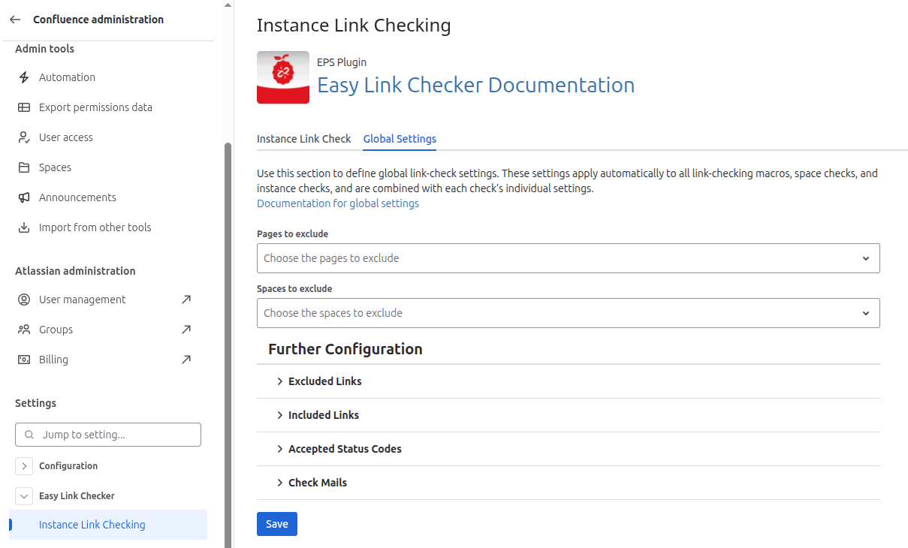
Task: Click the User access person icon
Action: click(x=24, y=137)
